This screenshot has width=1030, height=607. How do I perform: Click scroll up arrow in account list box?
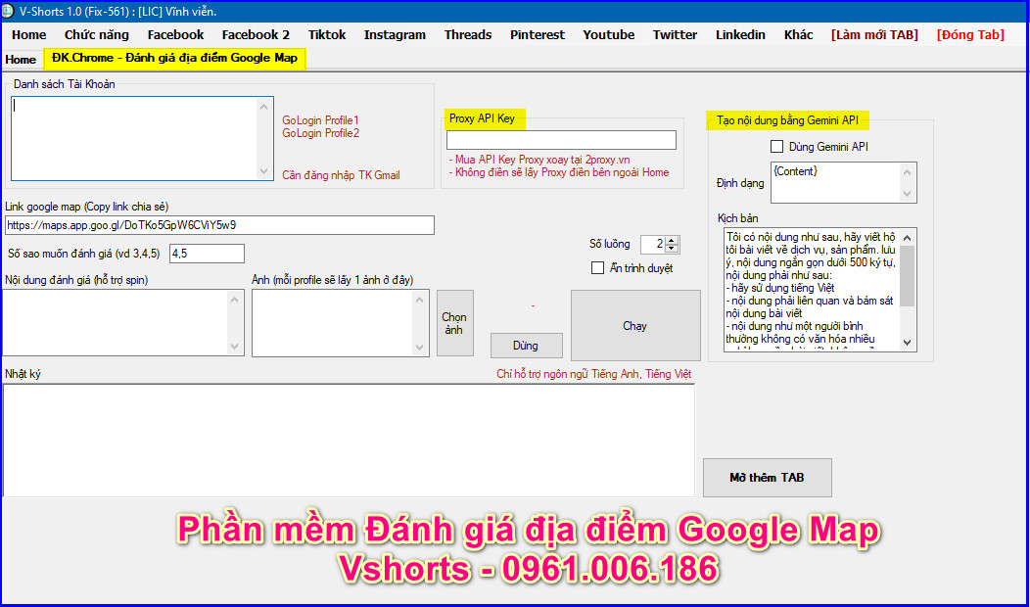coord(264,107)
